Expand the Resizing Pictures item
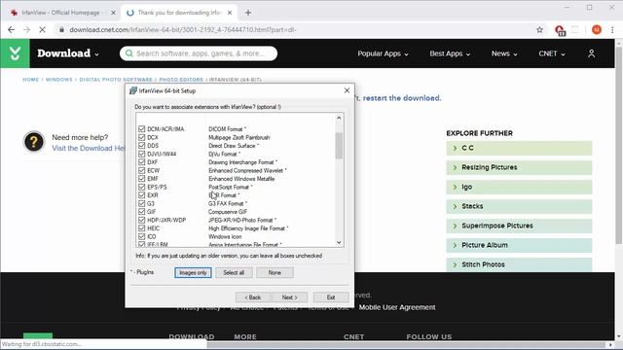 pos(519,167)
